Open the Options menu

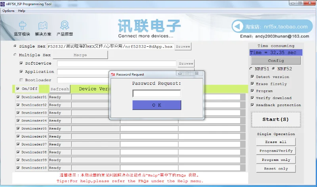(x=8, y=11)
